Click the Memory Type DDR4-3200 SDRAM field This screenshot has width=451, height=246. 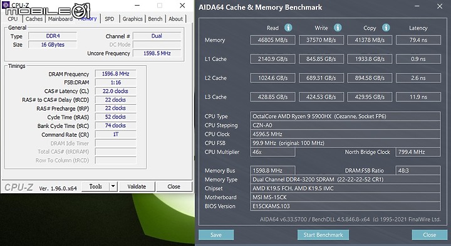point(345,179)
